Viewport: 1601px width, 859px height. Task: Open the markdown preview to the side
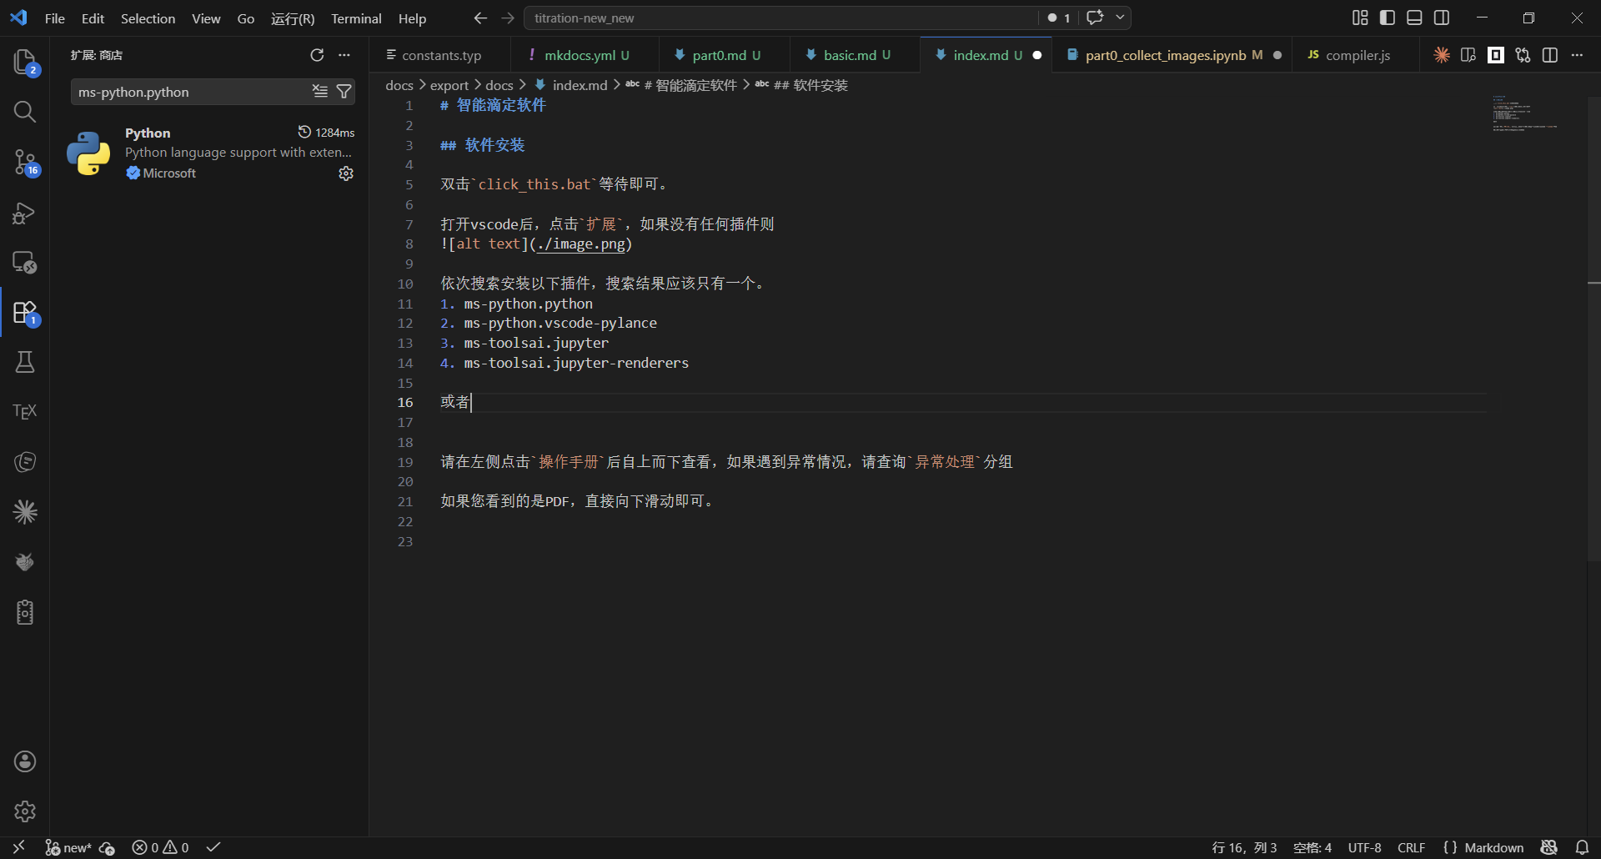click(1468, 55)
